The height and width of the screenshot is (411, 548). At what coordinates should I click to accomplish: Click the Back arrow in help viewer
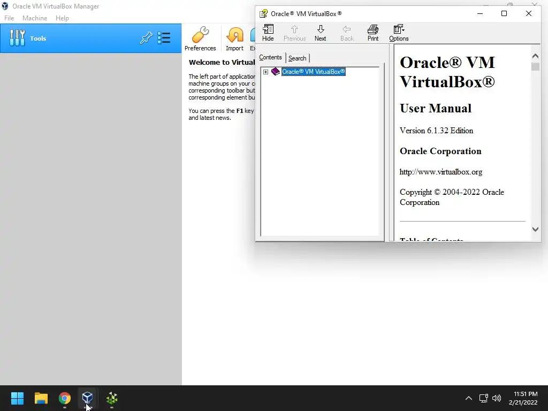[347, 33]
